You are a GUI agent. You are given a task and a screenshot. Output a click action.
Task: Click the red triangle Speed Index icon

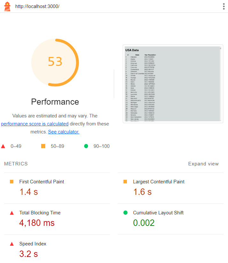click(x=12, y=244)
